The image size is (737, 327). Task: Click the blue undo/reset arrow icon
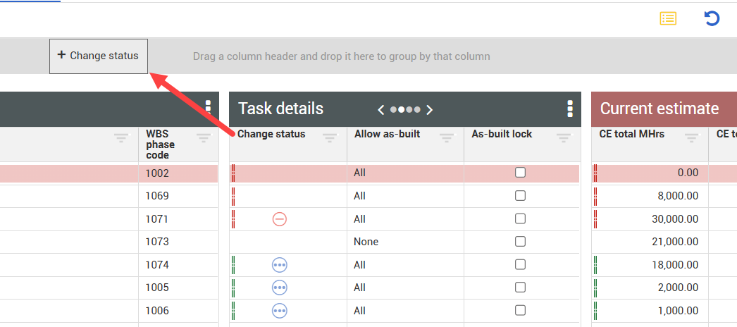click(712, 19)
